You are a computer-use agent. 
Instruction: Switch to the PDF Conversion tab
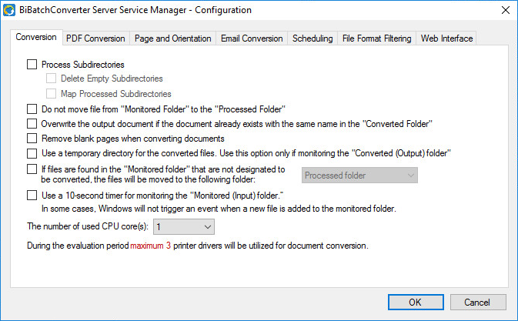coord(95,38)
